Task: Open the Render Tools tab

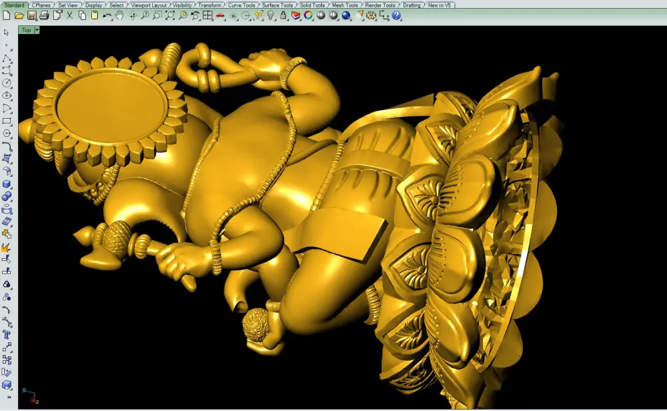Action: (x=380, y=5)
